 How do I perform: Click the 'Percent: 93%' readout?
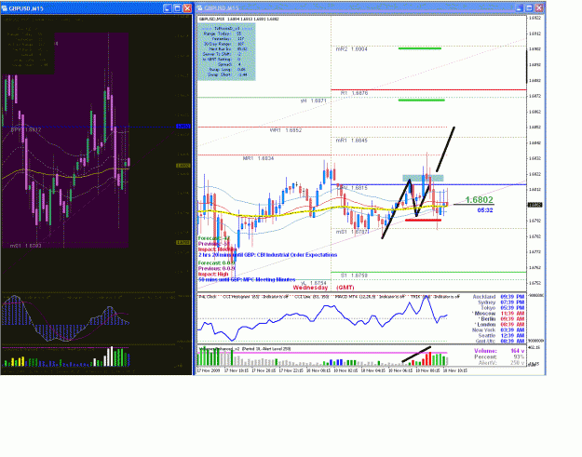(499, 356)
